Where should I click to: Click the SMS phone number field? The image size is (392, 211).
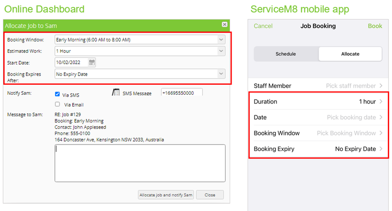coord(182,92)
